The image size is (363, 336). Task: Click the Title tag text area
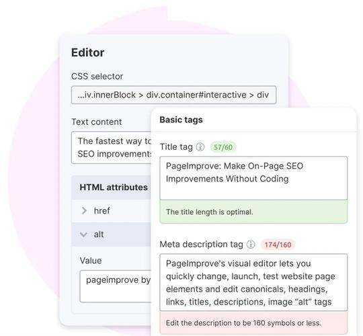(x=253, y=178)
